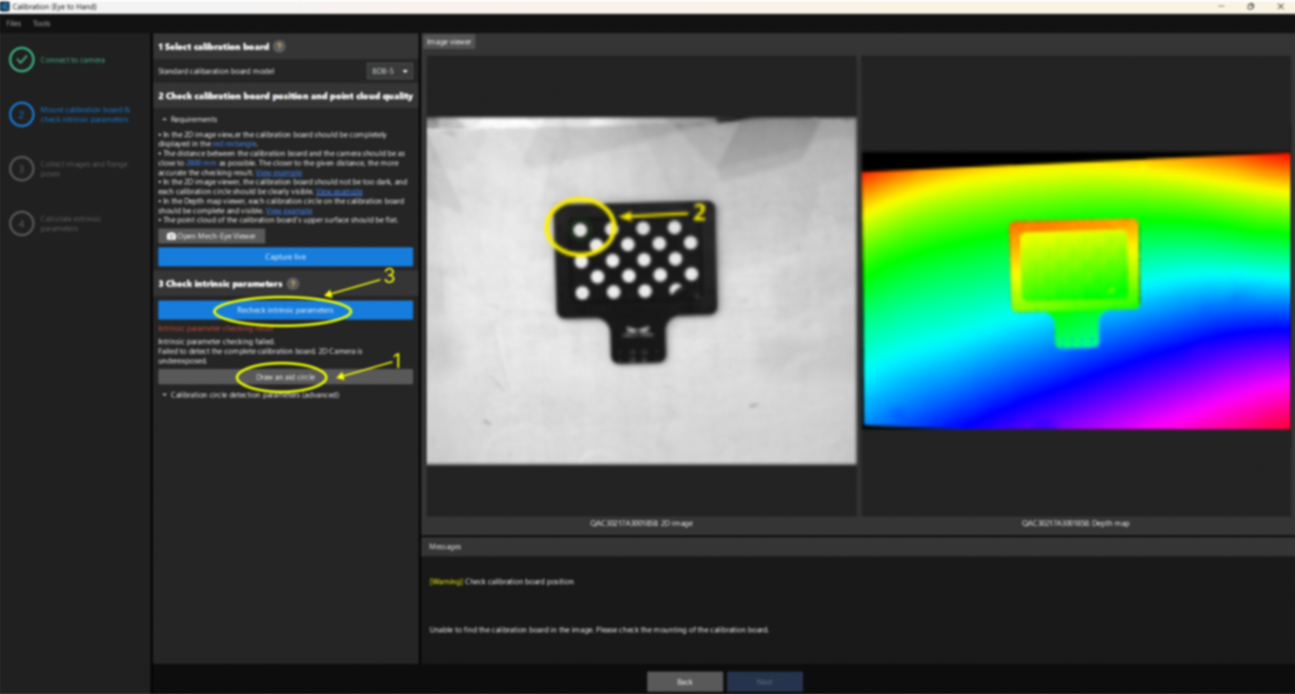Click the Draw an aid circle button

coord(285,377)
